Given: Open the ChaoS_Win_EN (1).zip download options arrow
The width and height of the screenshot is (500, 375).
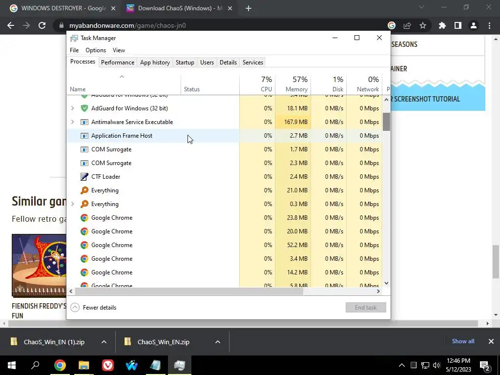Looking at the screenshot, I should coord(104,342).
